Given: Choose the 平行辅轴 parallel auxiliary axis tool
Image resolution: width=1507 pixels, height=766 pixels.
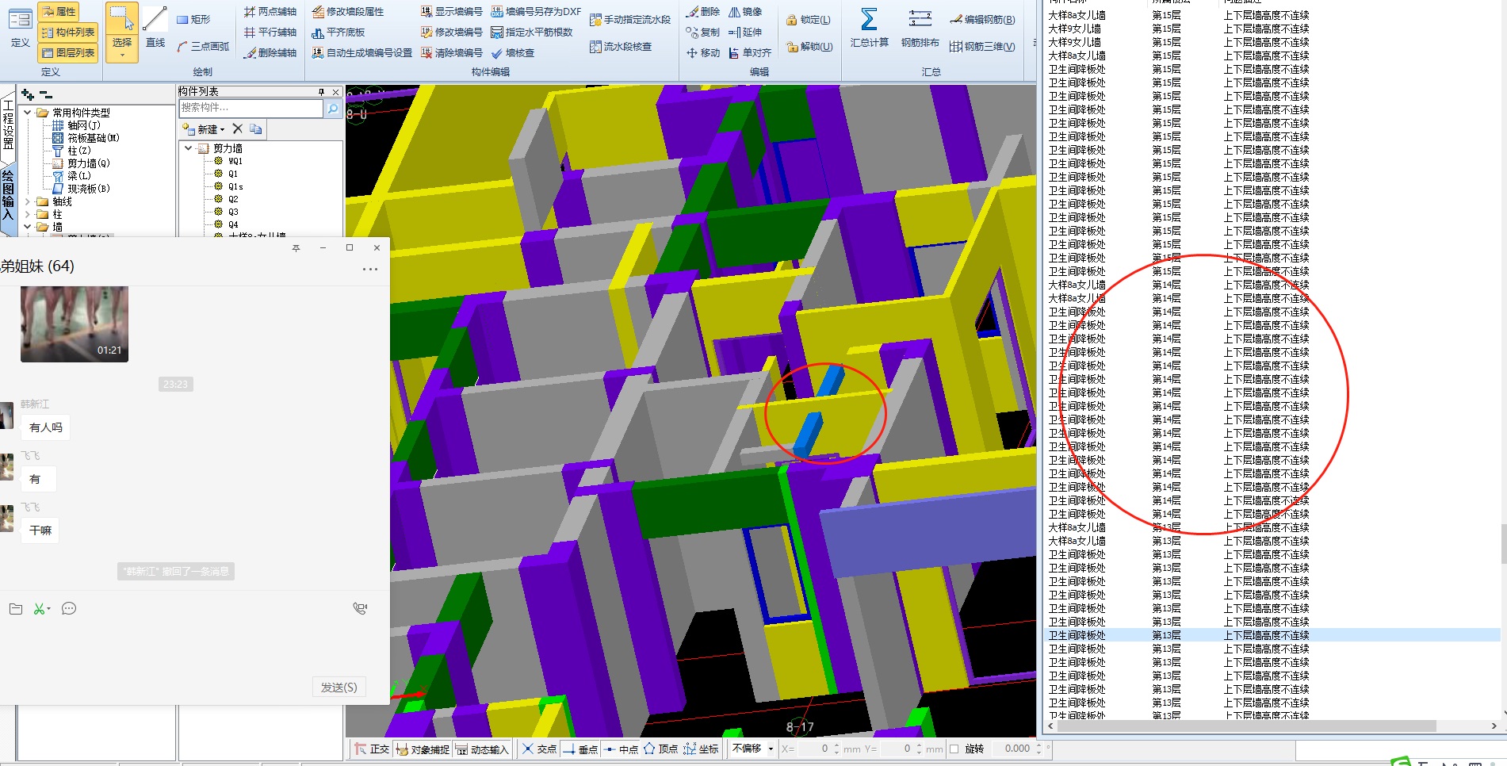Looking at the screenshot, I should coord(270,32).
